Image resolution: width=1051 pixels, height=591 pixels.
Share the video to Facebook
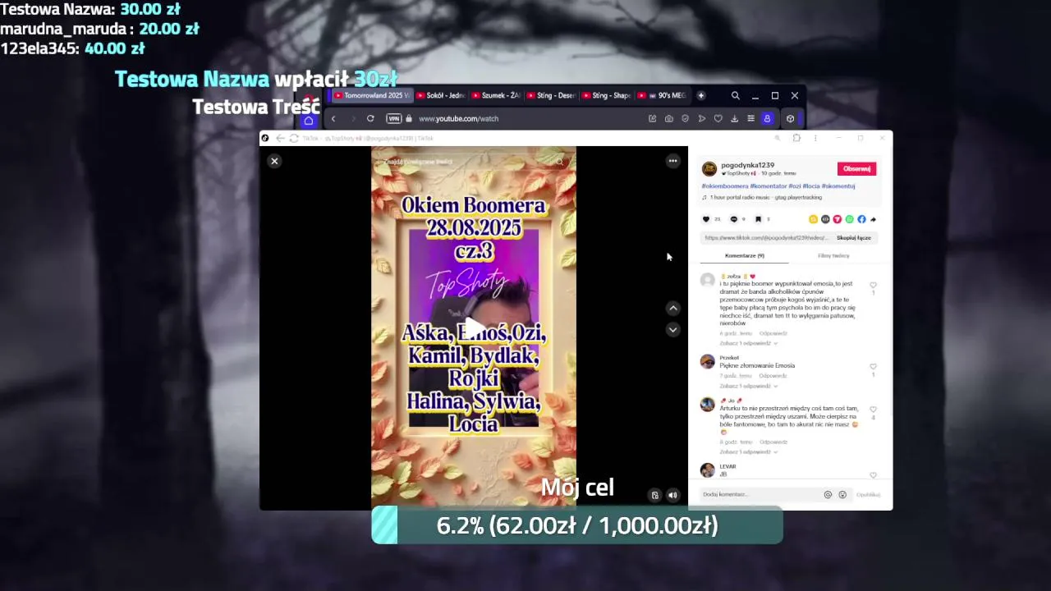coord(861,219)
